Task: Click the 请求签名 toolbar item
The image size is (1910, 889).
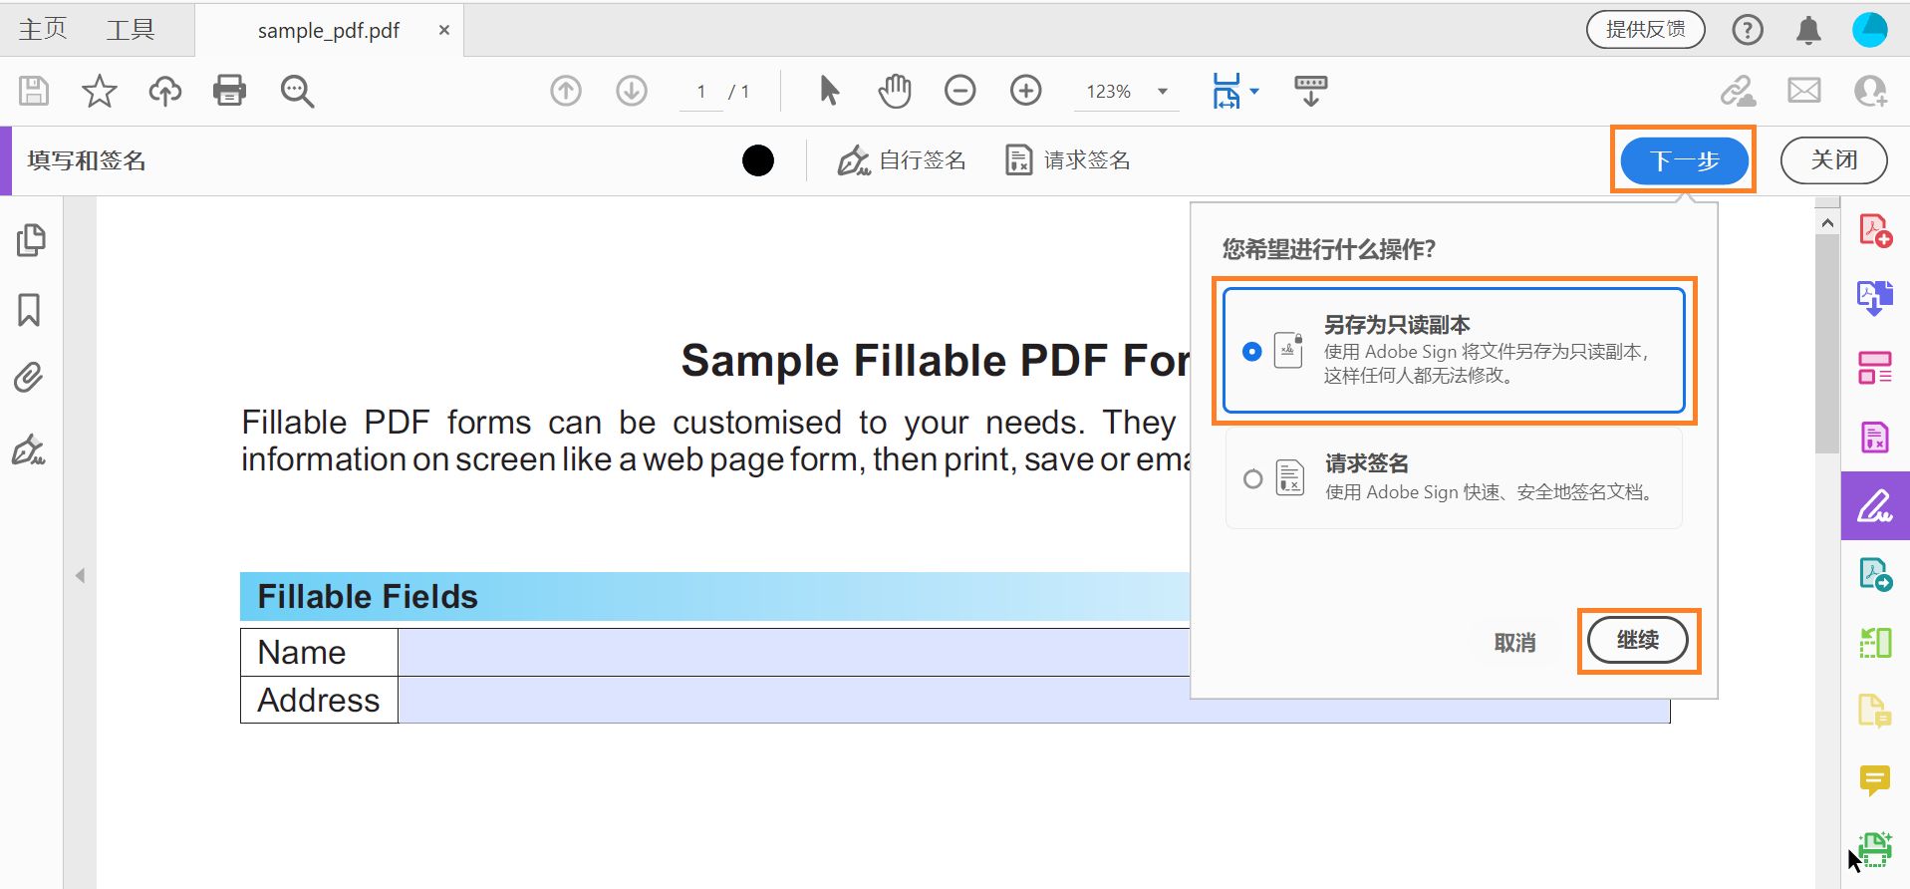Action: (x=1068, y=160)
